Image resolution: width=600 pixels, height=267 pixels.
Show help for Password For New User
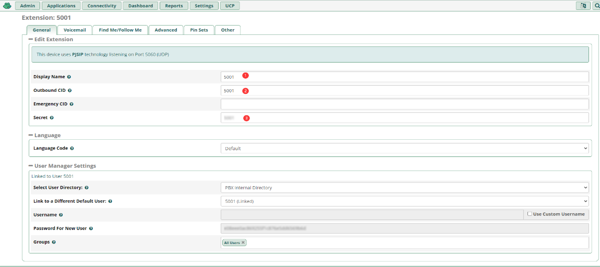click(91, 228)
